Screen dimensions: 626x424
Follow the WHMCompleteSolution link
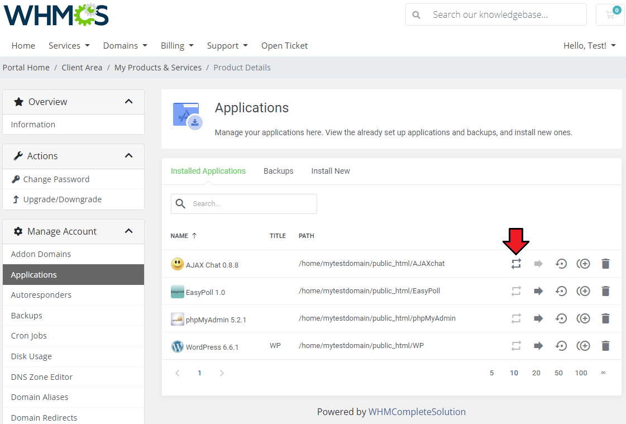(417, 412)
